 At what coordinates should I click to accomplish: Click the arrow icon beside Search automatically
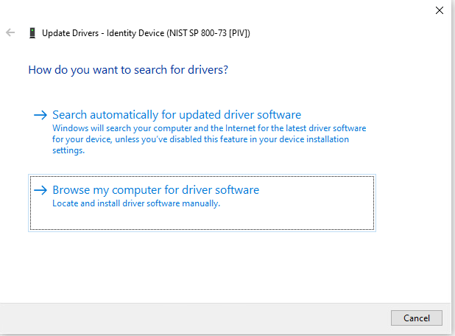pos(40,115)
